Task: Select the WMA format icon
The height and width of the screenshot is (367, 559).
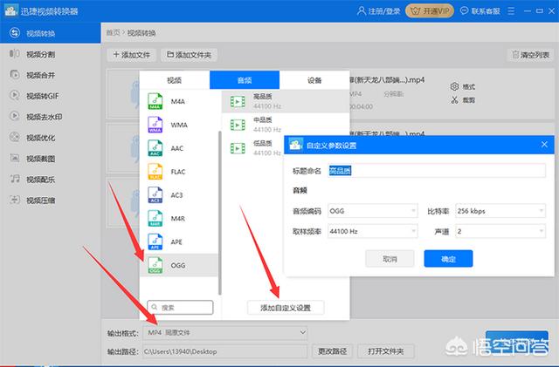Action: point(155,125)
